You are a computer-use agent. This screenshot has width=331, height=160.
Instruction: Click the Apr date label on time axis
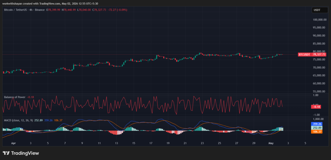click(x=14, y=143)
